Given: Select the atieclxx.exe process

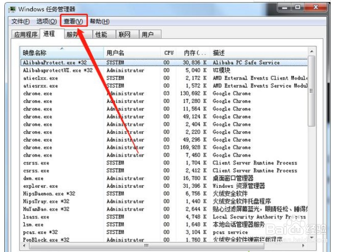Looking at the screenshot, I should tap(164, 78).
